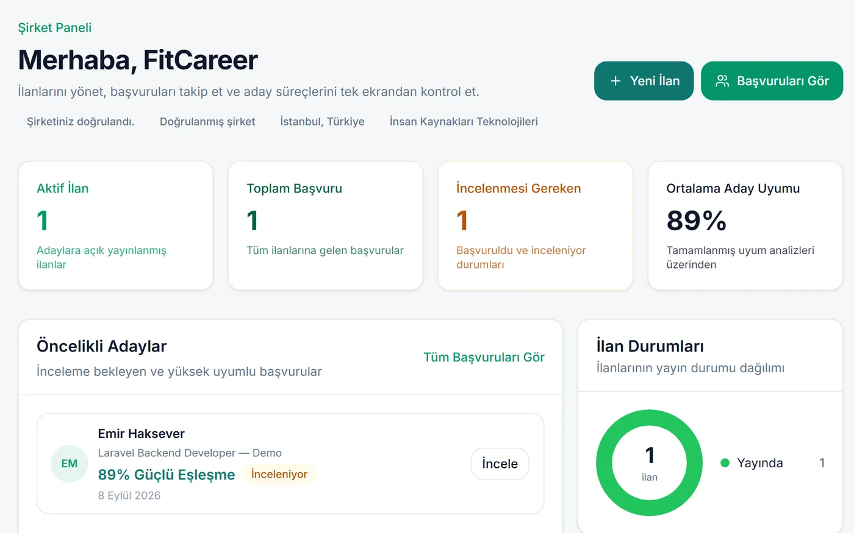
Task: Click the green dot beside Yayında
Action: 725,463
